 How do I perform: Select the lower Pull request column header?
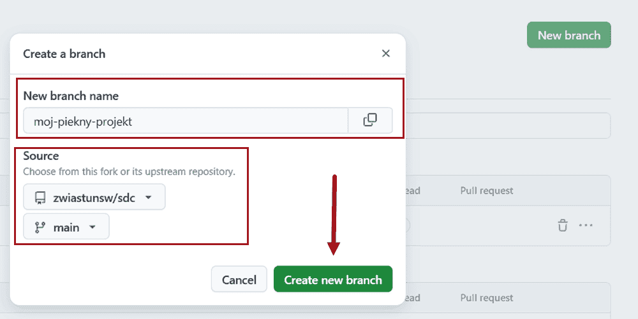[x=487, y=298]
